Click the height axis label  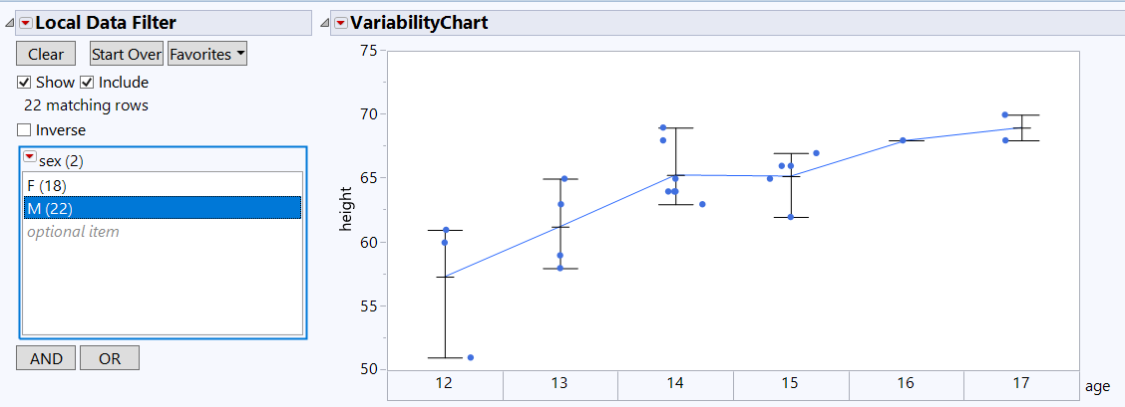[x=347, y=209]
